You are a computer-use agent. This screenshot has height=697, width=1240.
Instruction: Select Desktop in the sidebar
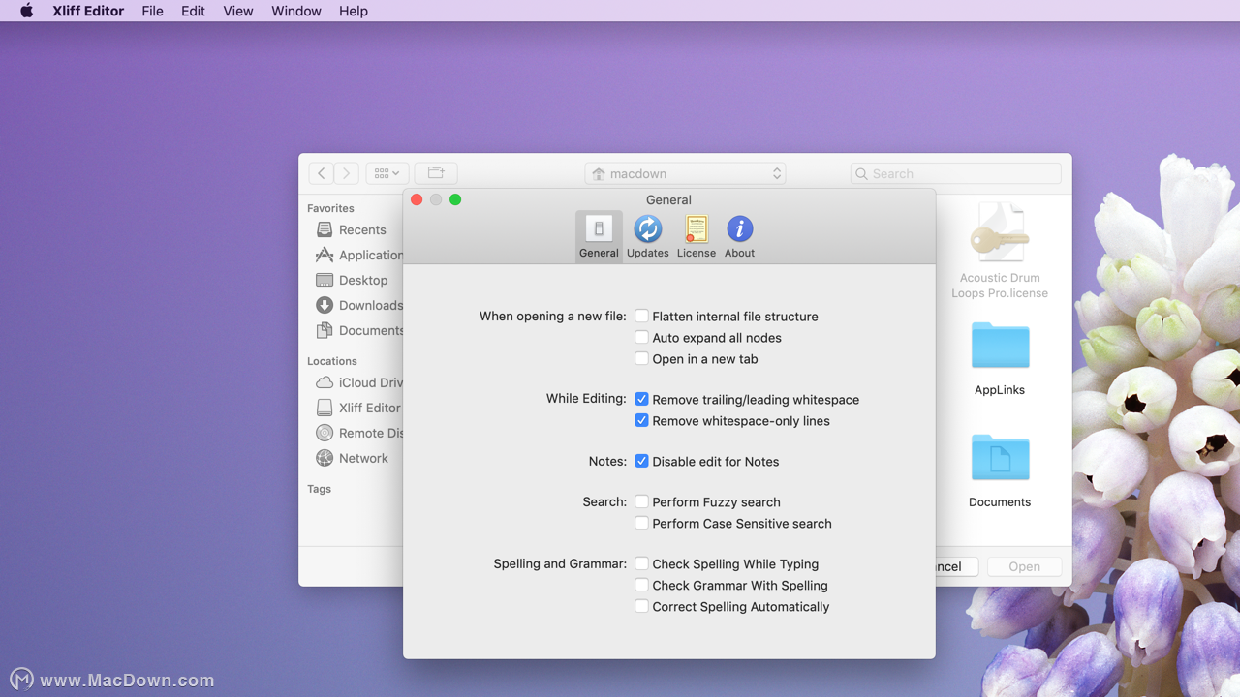pos(354,280)
